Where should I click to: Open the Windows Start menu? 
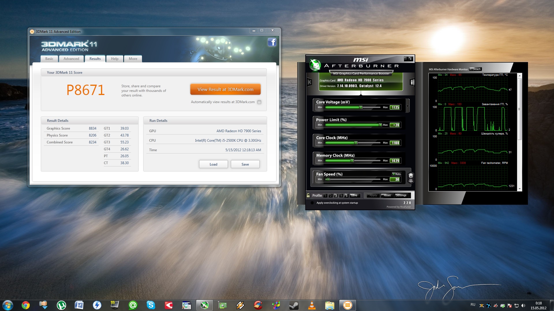pyautogui.click(x=8, y=305)
